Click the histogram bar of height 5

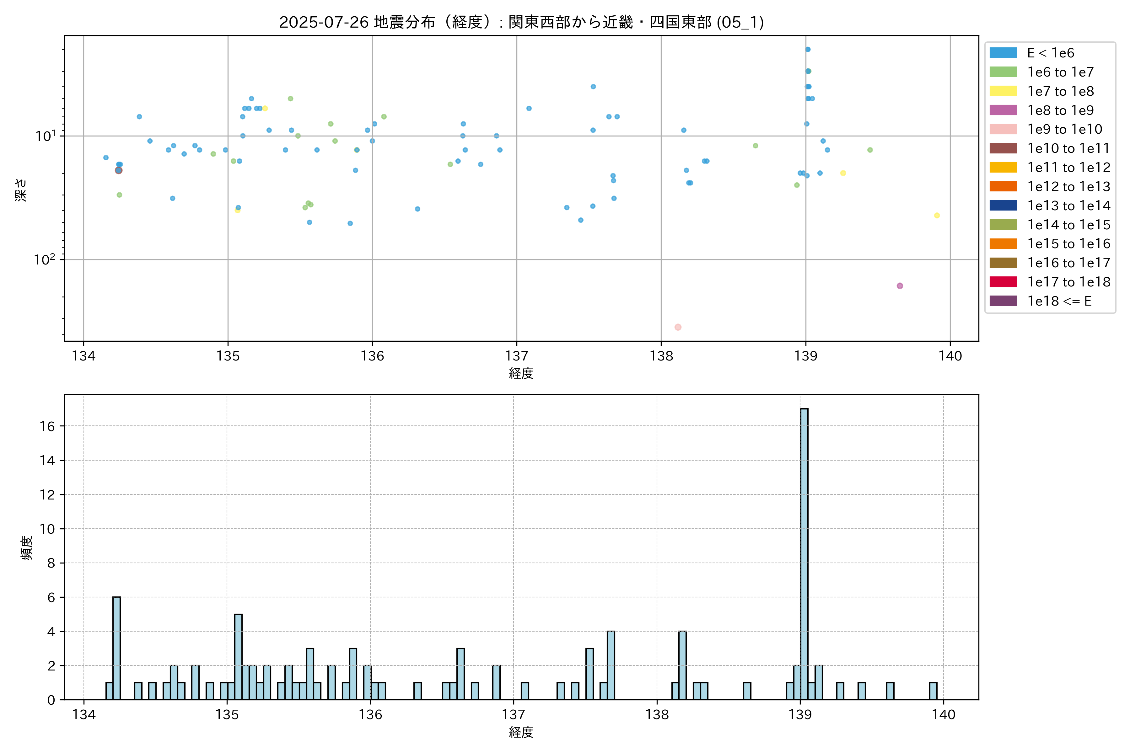pyautogui.click(x=238, y=657)
